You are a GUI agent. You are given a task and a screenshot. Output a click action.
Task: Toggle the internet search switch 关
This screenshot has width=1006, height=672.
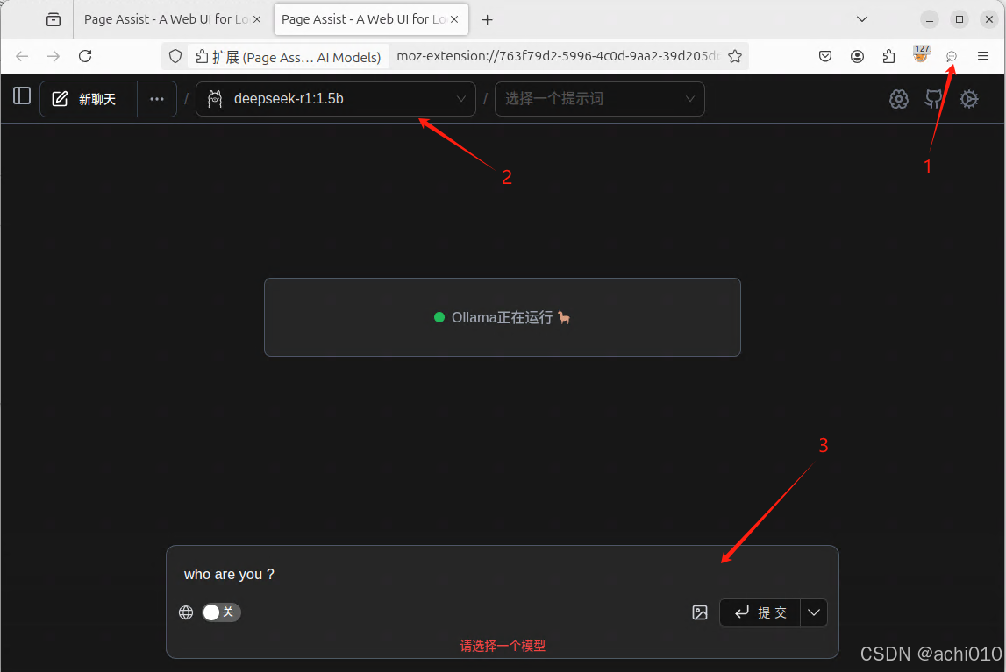coord(221,612)
